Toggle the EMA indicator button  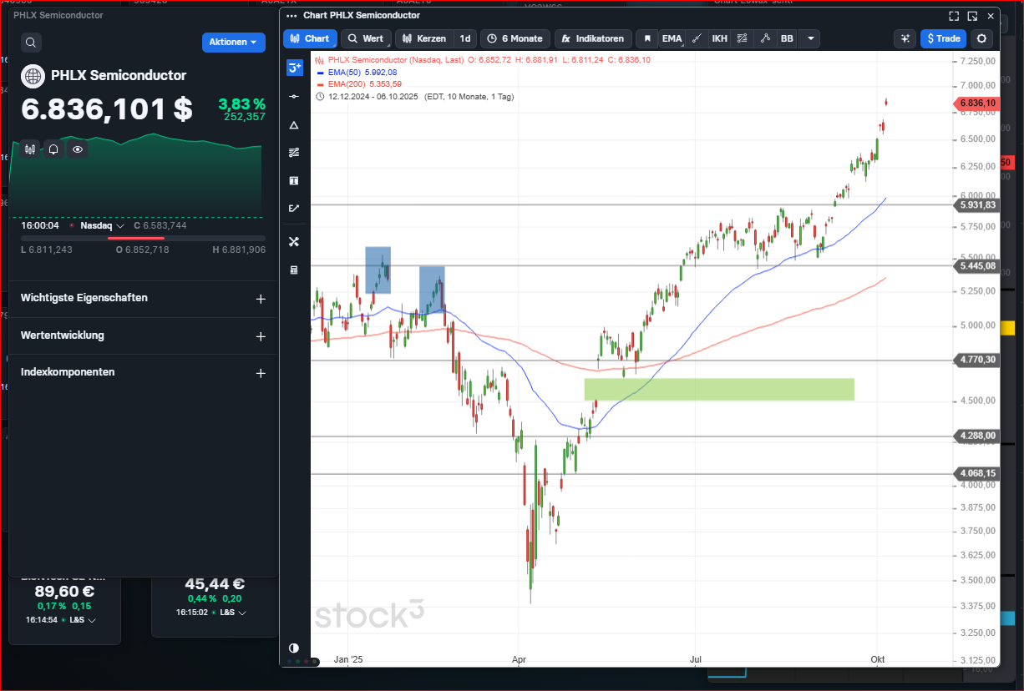click(672, 38)
